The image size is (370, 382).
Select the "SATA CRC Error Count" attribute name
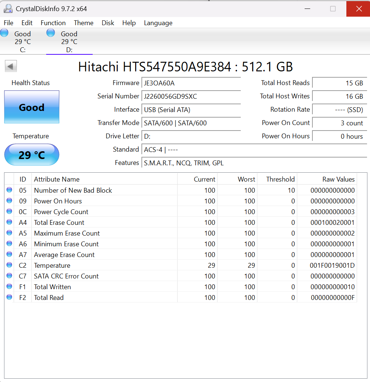(x=66, y=276)
